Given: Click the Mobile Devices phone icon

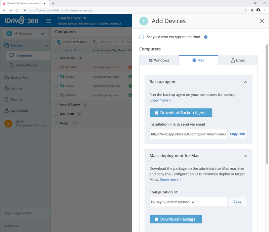Looking at the screenshot, I should pyautogui.click(x=11, y=65).
